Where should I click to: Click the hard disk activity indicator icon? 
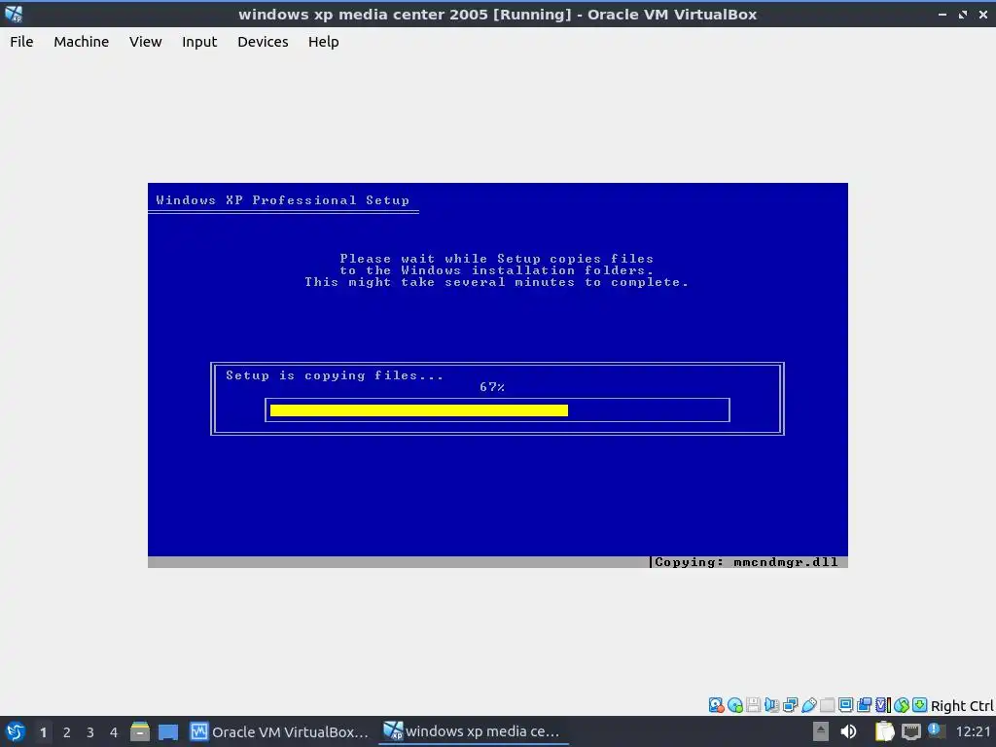[x=716, y=704]
